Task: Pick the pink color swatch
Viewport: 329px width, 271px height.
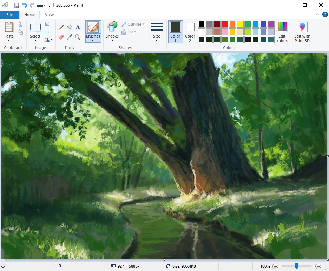Action: (x=225, y=32)
